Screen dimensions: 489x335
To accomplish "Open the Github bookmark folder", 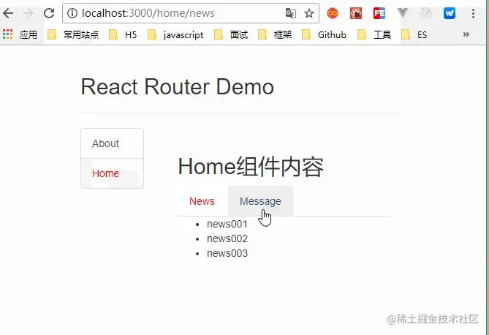I will [x=325, y=34].
